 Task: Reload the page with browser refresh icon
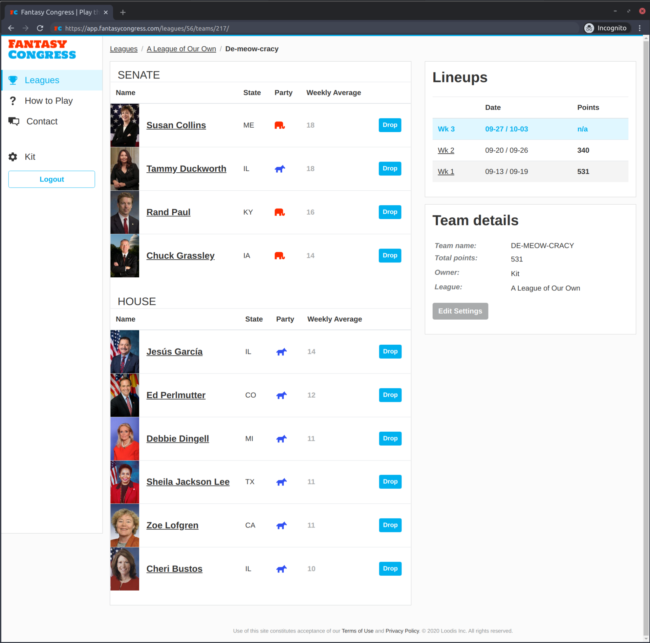pyautogui.click(x=40, y=28)
